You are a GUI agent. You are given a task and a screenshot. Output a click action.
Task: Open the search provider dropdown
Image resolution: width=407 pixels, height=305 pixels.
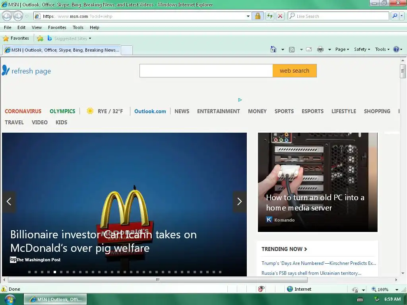pyautogui.click(x=402, y=16)
